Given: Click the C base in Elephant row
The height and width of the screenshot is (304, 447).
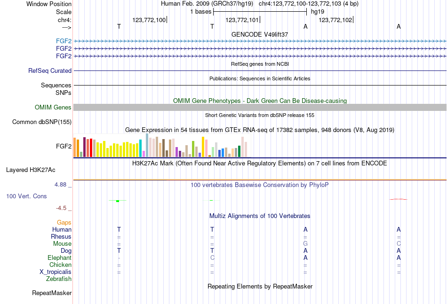Looking at the screenshot, I should 212,257.
